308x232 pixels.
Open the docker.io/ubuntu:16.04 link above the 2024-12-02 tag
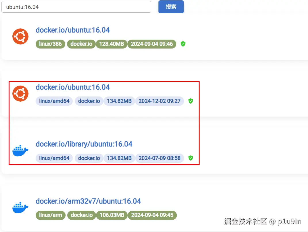tap(73, 87)
